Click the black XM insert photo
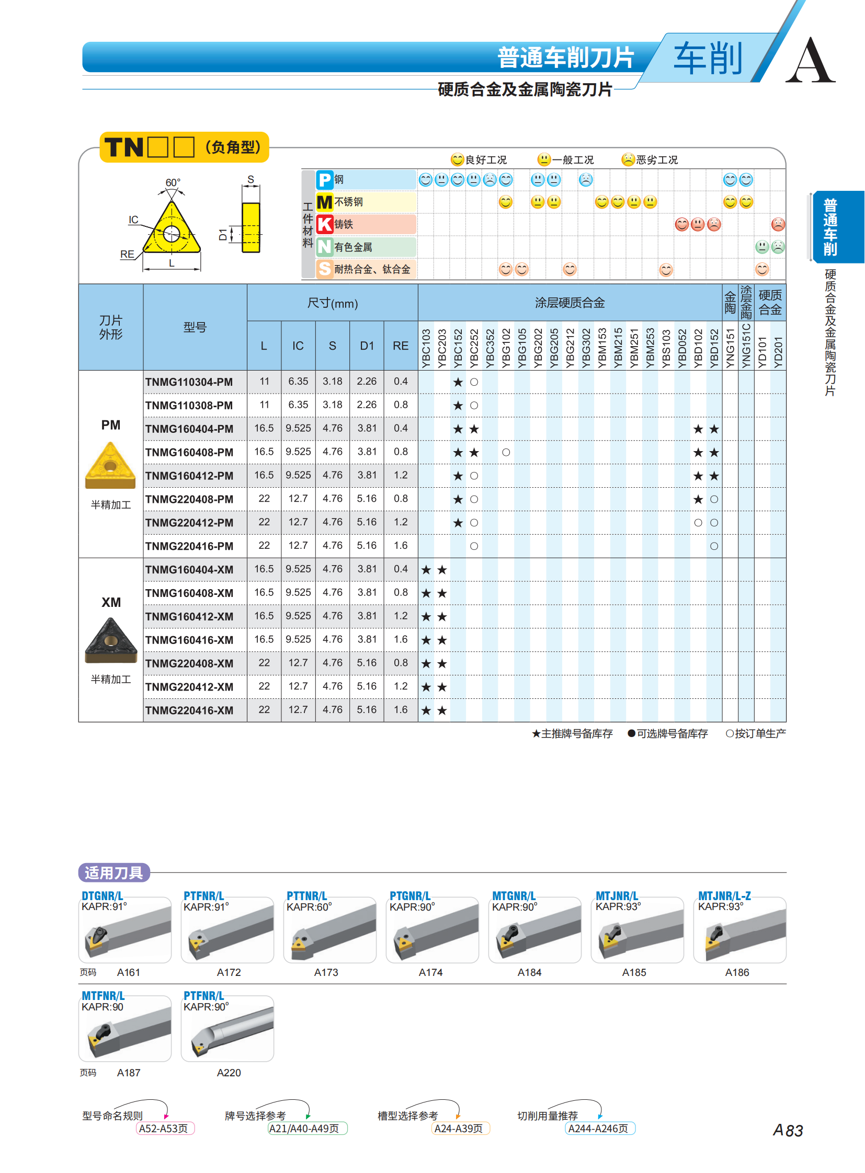Screen dimensions: 865x1173 110,641
